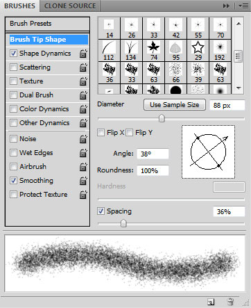This screenshot has width=251, height=308.
Task: Toggle lock for Scattering
Action: (83, 67)
